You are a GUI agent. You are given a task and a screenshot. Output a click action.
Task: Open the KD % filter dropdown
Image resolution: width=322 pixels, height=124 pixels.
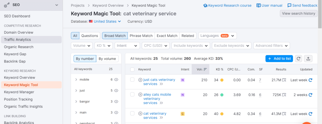[103, 46]
